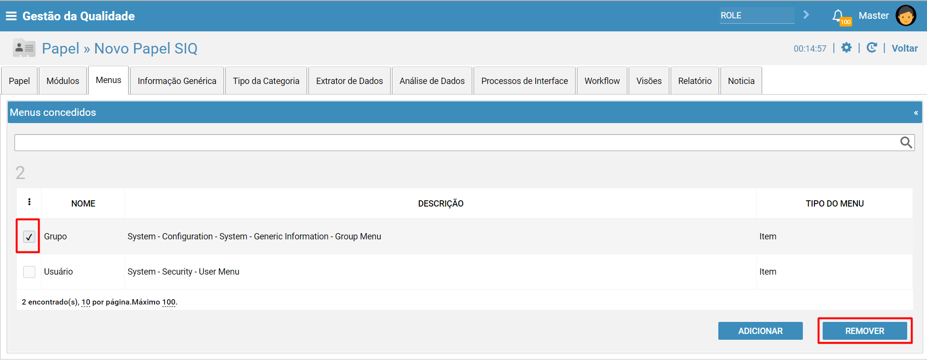Click the refresh session icon

(x=871, y=48)
